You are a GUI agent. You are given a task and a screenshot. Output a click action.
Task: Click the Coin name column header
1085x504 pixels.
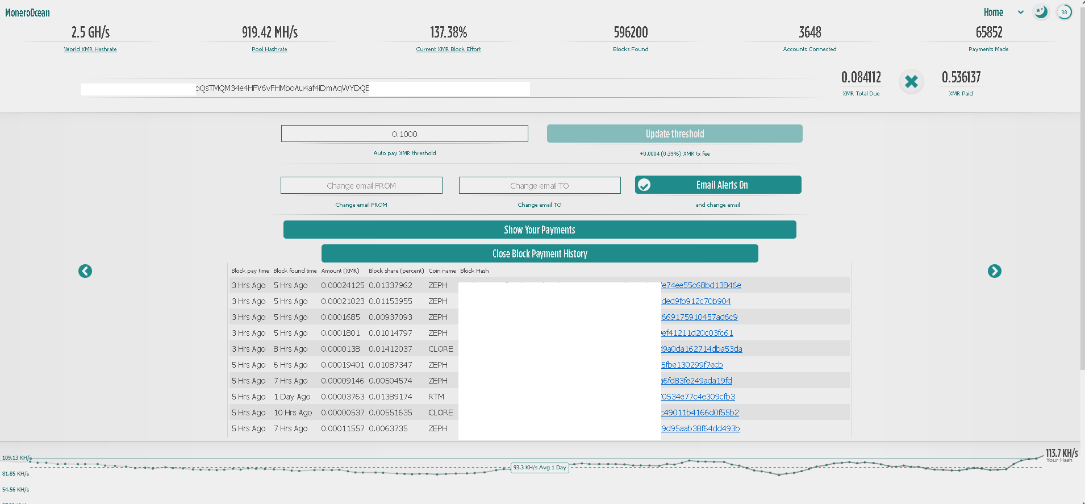[442, 271]
